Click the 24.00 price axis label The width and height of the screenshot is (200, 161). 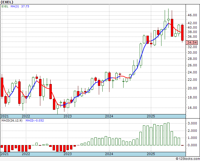pos(192,72)
